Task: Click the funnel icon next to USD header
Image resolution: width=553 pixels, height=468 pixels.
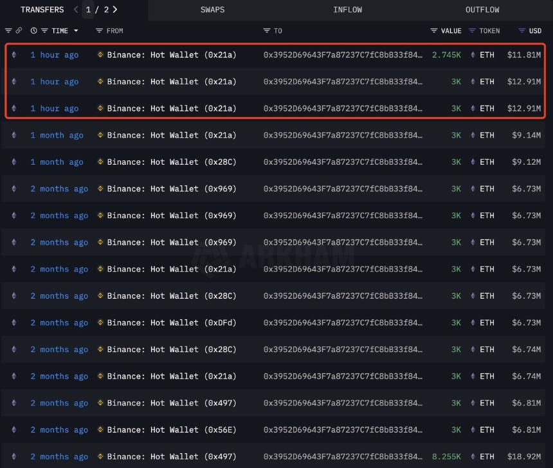Action: tap(521, 30)
